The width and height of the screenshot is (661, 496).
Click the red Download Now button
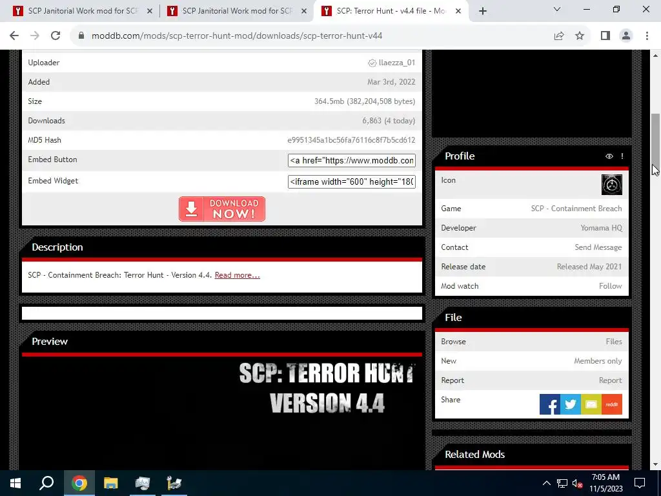click(x=222, y=209)
